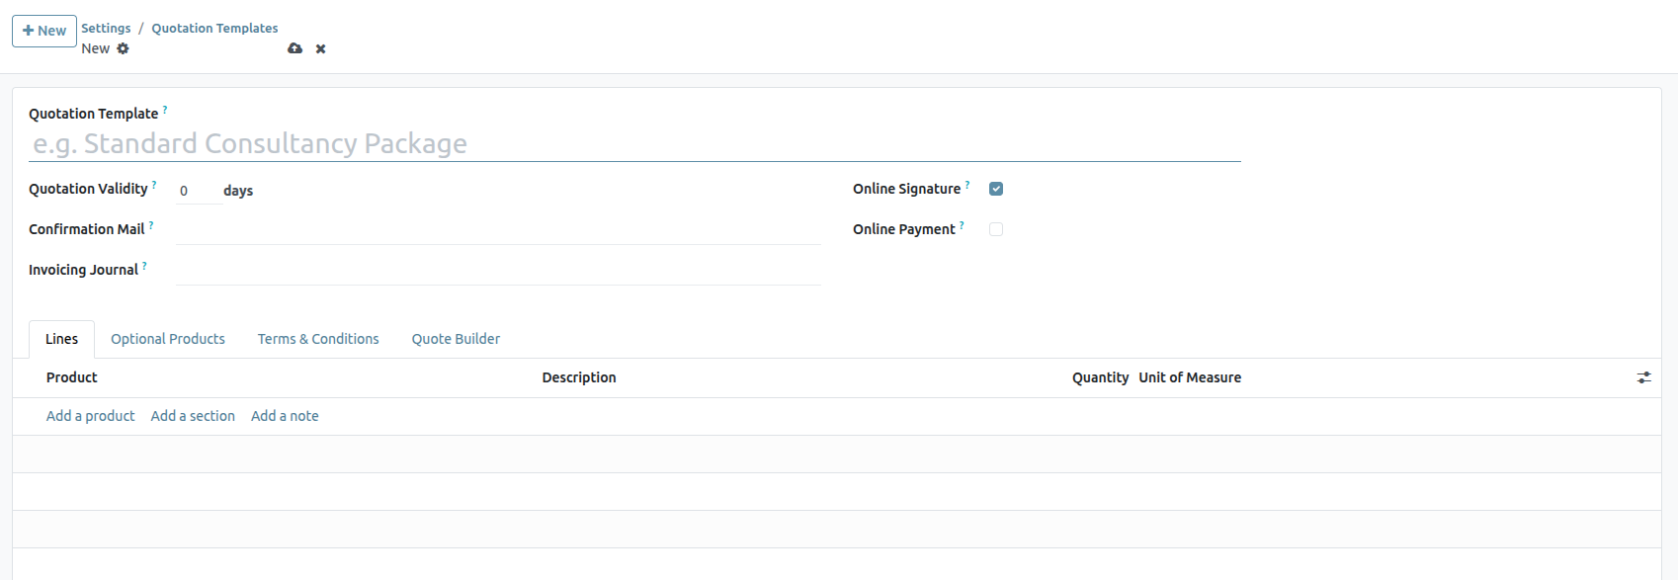This screenshot has width=1678, height=580.
Task: Click the Quotation Template name input field
Action: (632, 144)
